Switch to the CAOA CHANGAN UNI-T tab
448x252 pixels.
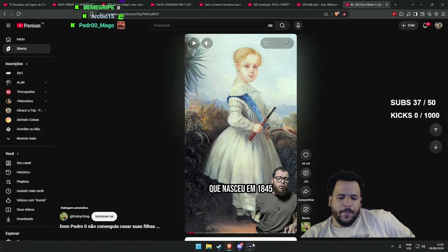(171, 5)
